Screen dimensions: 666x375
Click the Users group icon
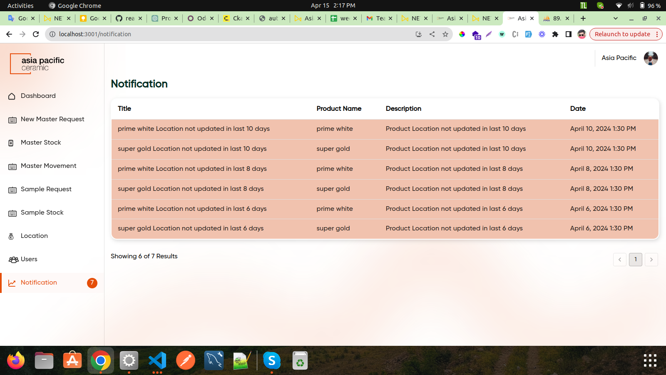13,260
